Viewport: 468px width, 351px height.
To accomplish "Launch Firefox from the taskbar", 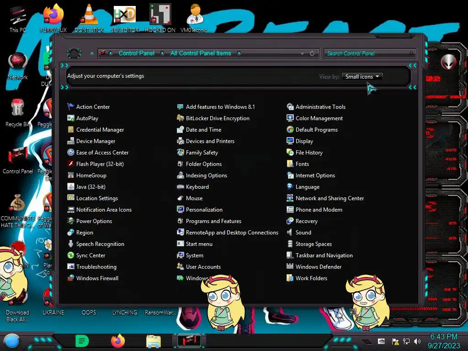I will click(117, 341).
